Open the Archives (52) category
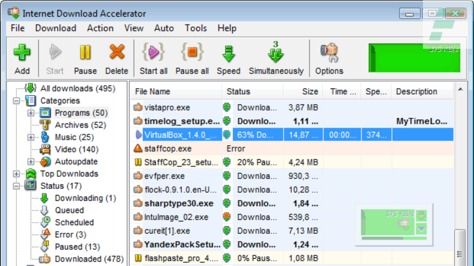This screenshot has height=266, width=474. (80, 125)
